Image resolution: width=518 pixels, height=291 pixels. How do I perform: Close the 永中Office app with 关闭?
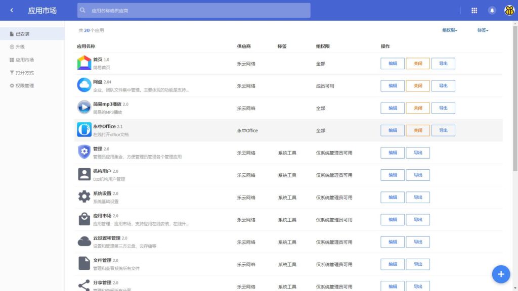[x=418, y=130]
